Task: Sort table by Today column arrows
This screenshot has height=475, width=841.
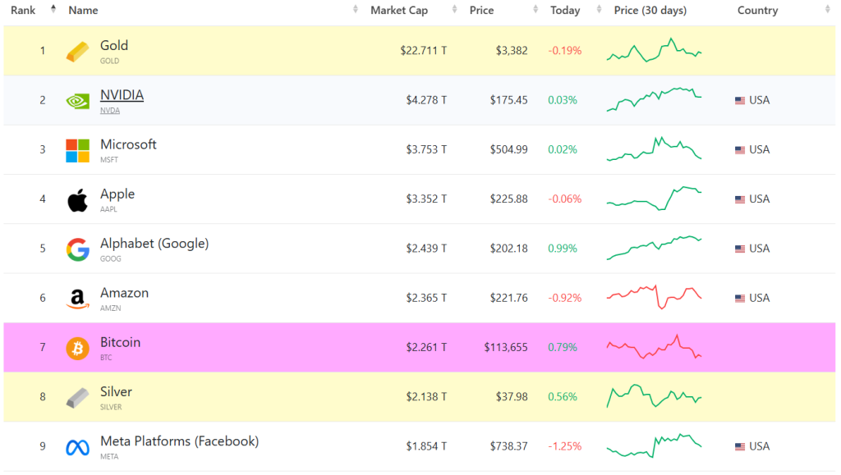Action: [x=599, y=9]
